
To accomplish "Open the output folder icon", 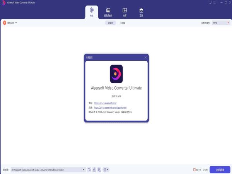I will click(x=89, y=170).
